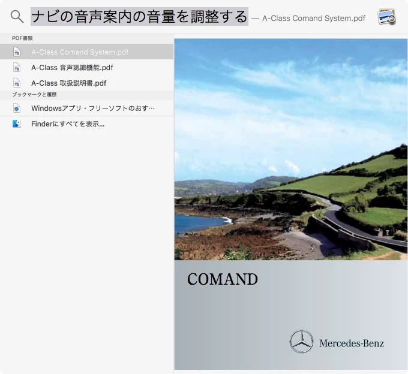Click PDF icon beside A-Class Comand System.pdf
The height and width of the screenshot is (374, 408).
tap(17, 52)
